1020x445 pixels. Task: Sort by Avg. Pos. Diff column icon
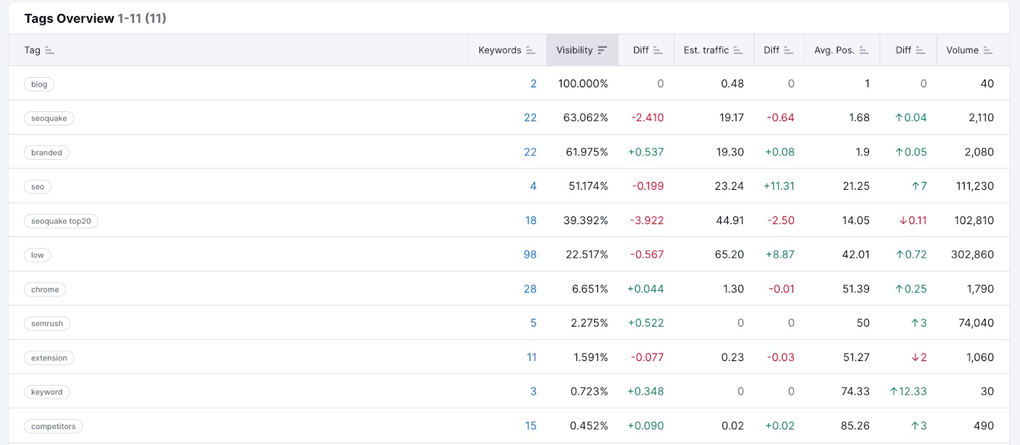click(921, 50)
